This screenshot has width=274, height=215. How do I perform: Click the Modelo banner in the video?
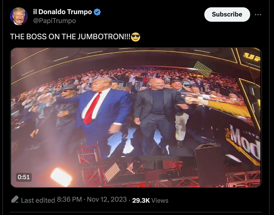(x=244, y=143)
